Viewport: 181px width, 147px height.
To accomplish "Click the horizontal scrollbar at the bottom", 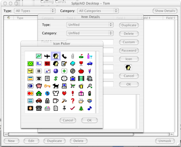I will (x=91, y=134).
